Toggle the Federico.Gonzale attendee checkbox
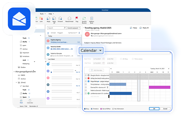The width and height of the screenshot is (193, 119). click(x=86, y=90)
